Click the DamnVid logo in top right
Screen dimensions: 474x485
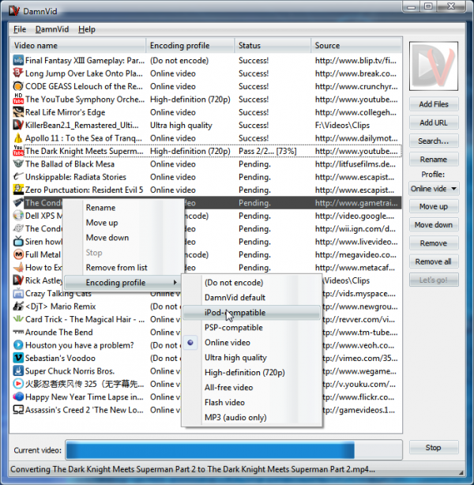(x=432, y=69)
